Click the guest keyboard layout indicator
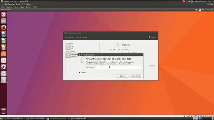 coord(200,10)
